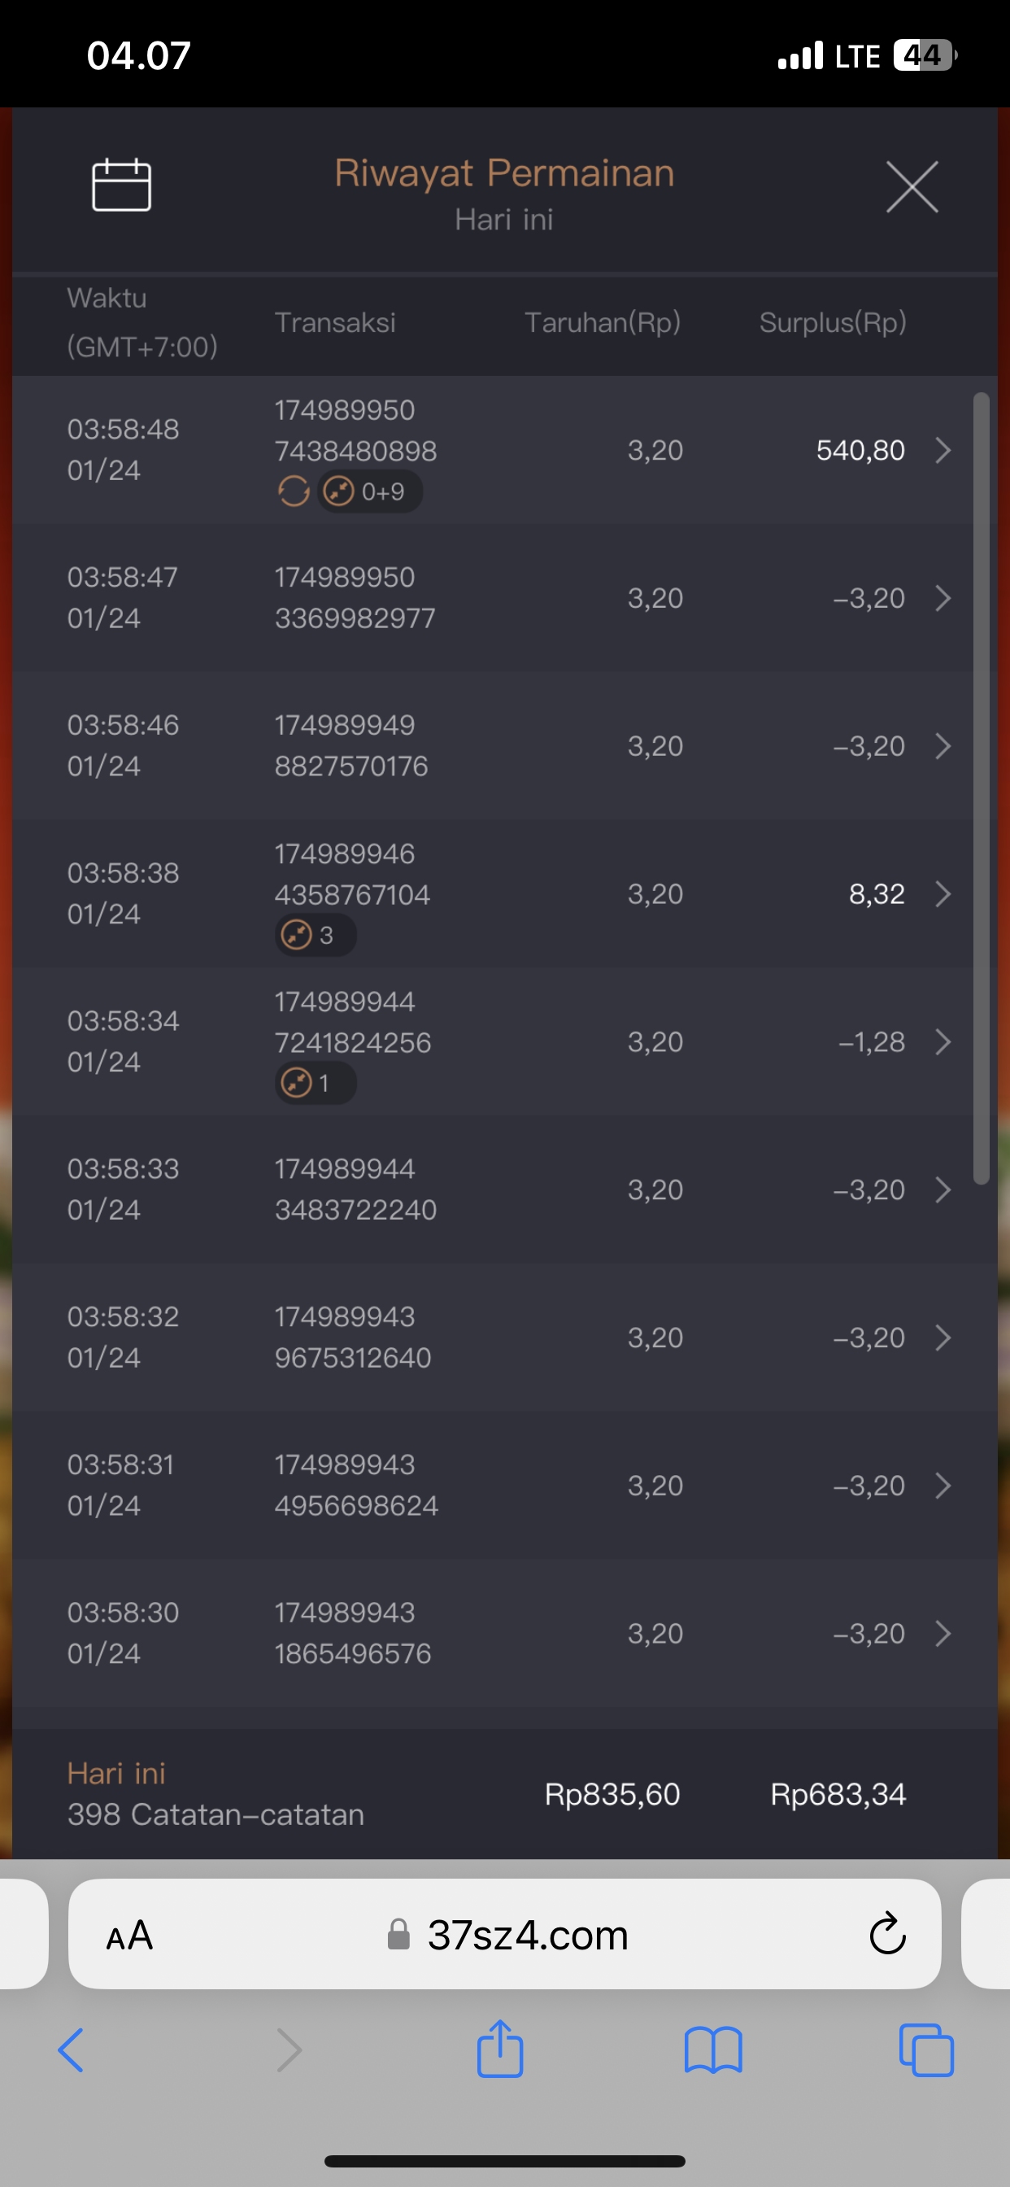Expand the -1,28 surplus record
The width and height of the screenshot is (1010, 2187).
[943, 1041]
